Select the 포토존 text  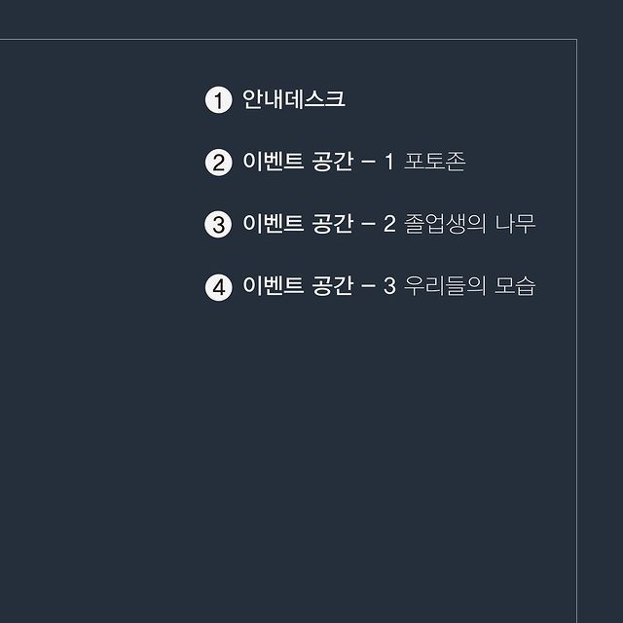pyautogui.click(x=434, y=163)
